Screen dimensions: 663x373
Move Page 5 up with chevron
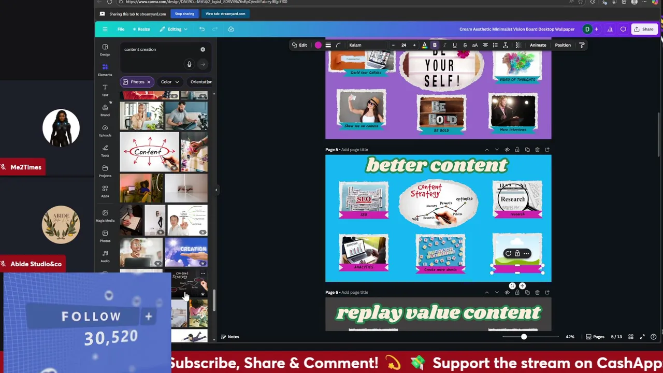coord(486,150)
